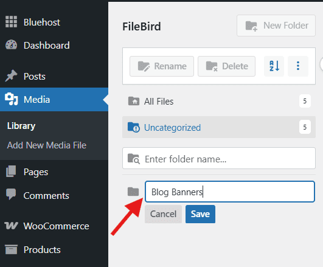The image size is (323, 267).
Task: Open the three-dot more options menu
Action: tap(298, 66)
